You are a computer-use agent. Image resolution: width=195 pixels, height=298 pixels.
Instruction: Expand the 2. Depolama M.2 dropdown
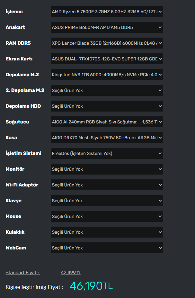107,91
